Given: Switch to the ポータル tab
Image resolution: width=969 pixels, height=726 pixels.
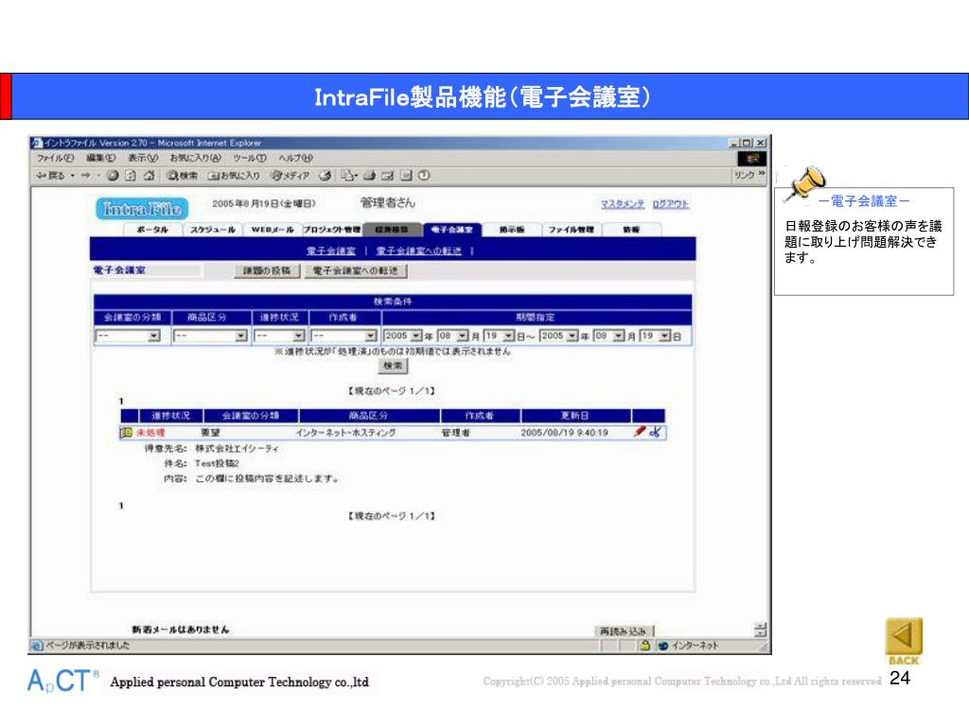Looking at the screenshot, I should click(x=152, y=230).
